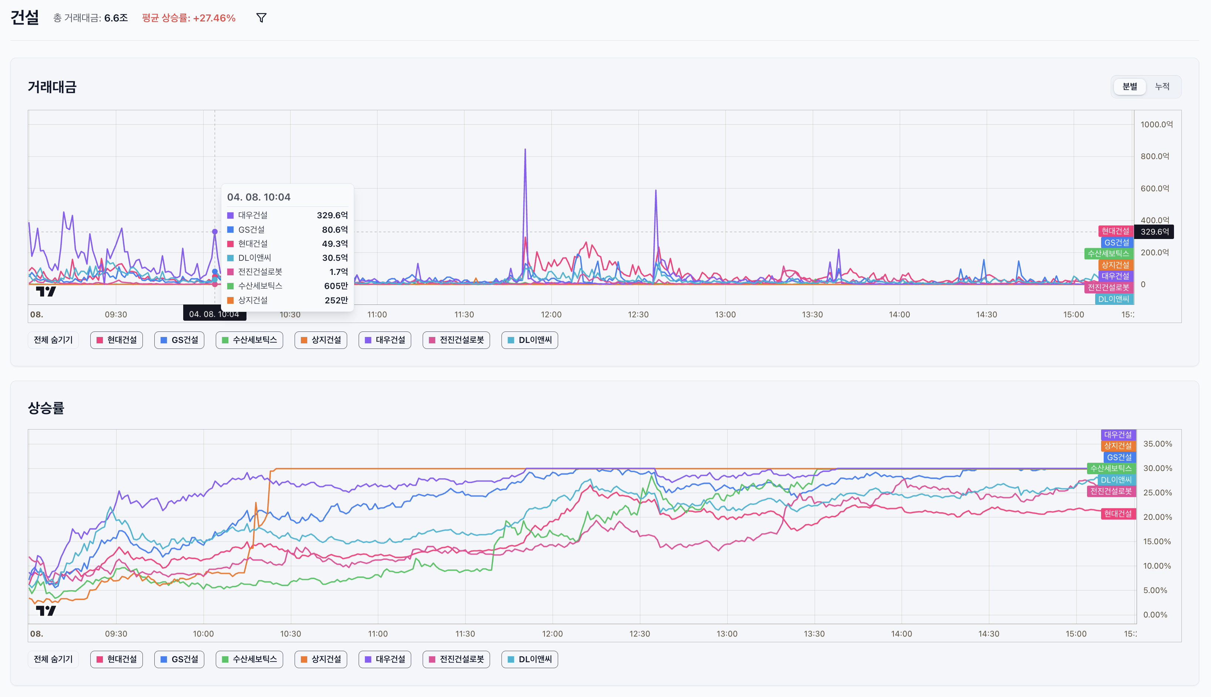Toggle 수산세보틱스 series in 상승률 legend

pyautogui.click(x=249, y=659)
